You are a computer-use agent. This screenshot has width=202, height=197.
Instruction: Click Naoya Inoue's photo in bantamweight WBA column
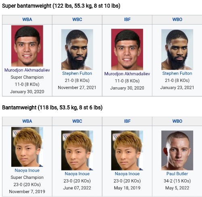point(27,147)
